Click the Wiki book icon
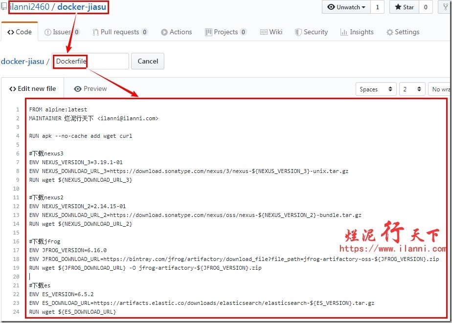The height and width of the screenshot is (323, 452). click(x=264, y=32)
